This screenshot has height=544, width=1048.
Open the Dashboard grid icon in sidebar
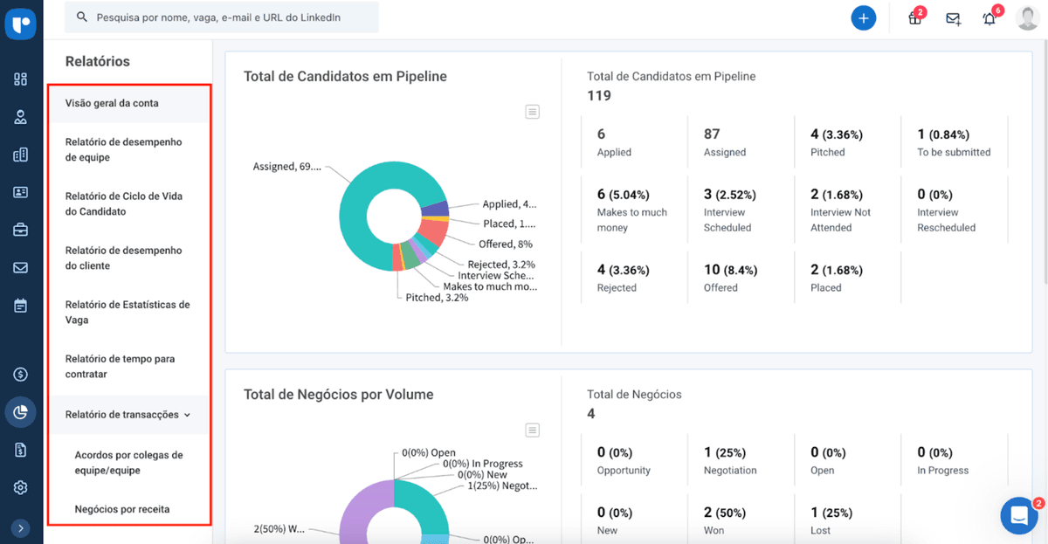tap(19, 79)
